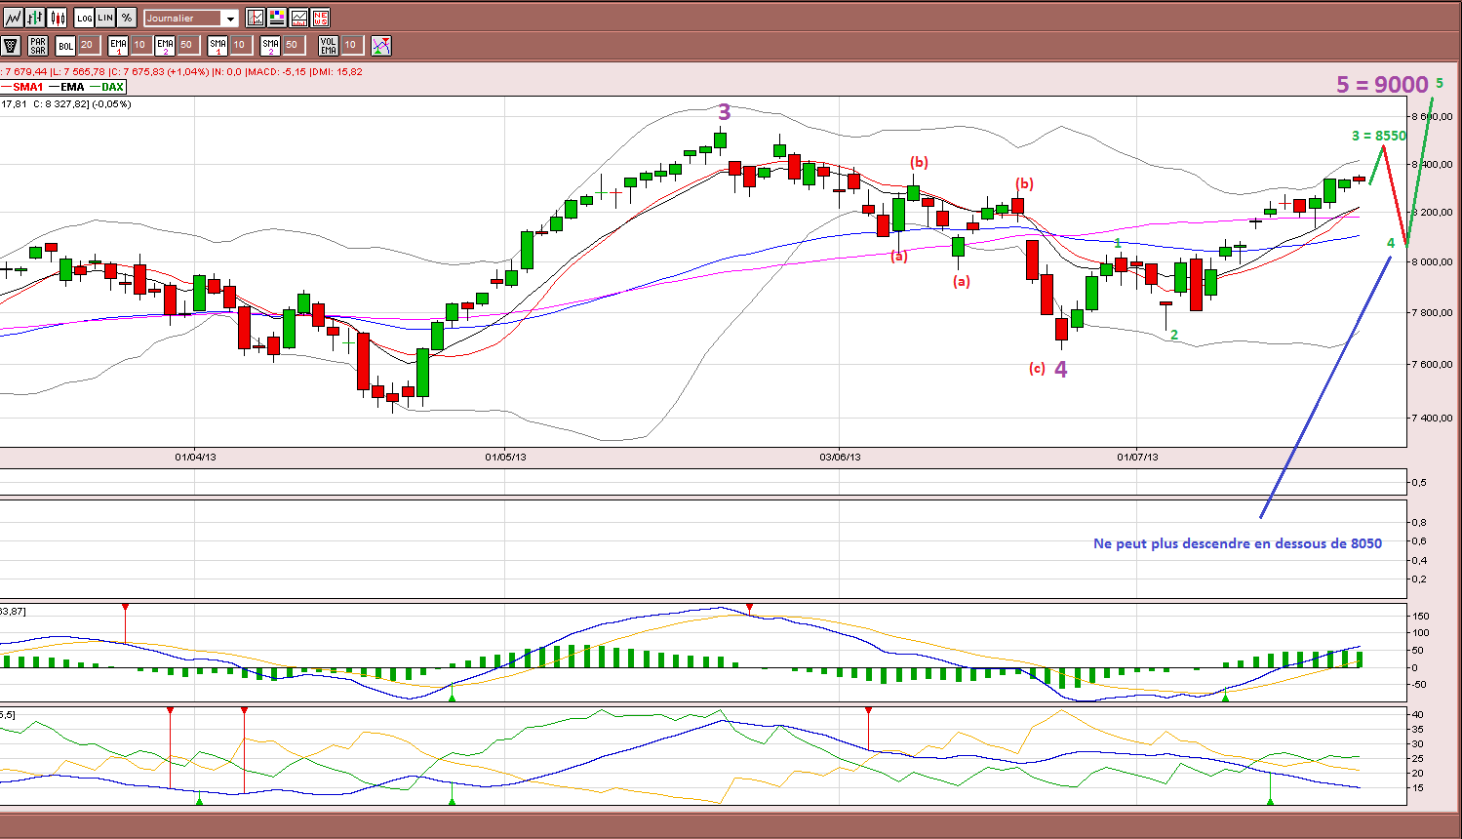Click the VOL EMA period field
The image size is (1462, 839).
tap(351, 45)
